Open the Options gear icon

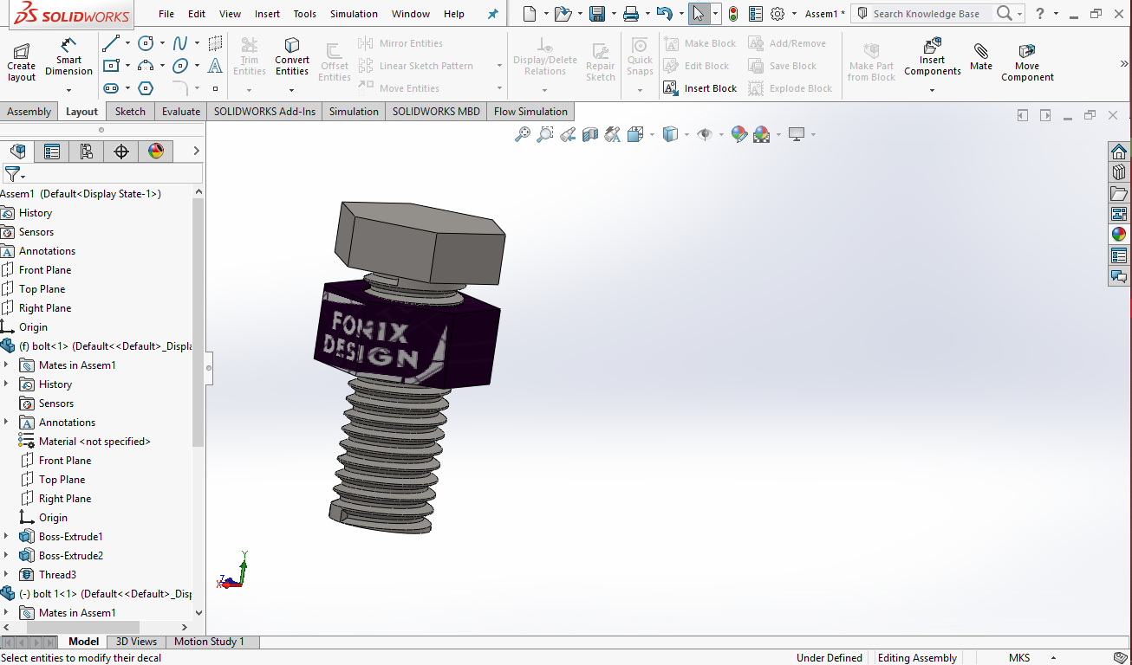pos(777,14)
